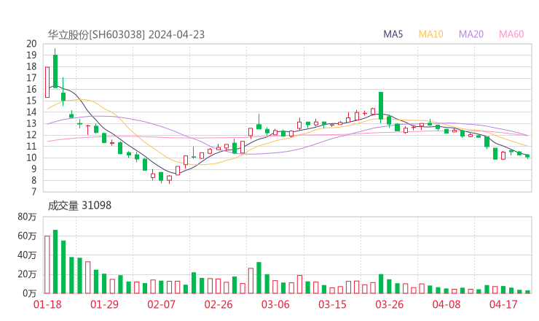Screen dimensions: 539x321
Task: Click the 03-06 date label
Action: click(x=275, y=304)
